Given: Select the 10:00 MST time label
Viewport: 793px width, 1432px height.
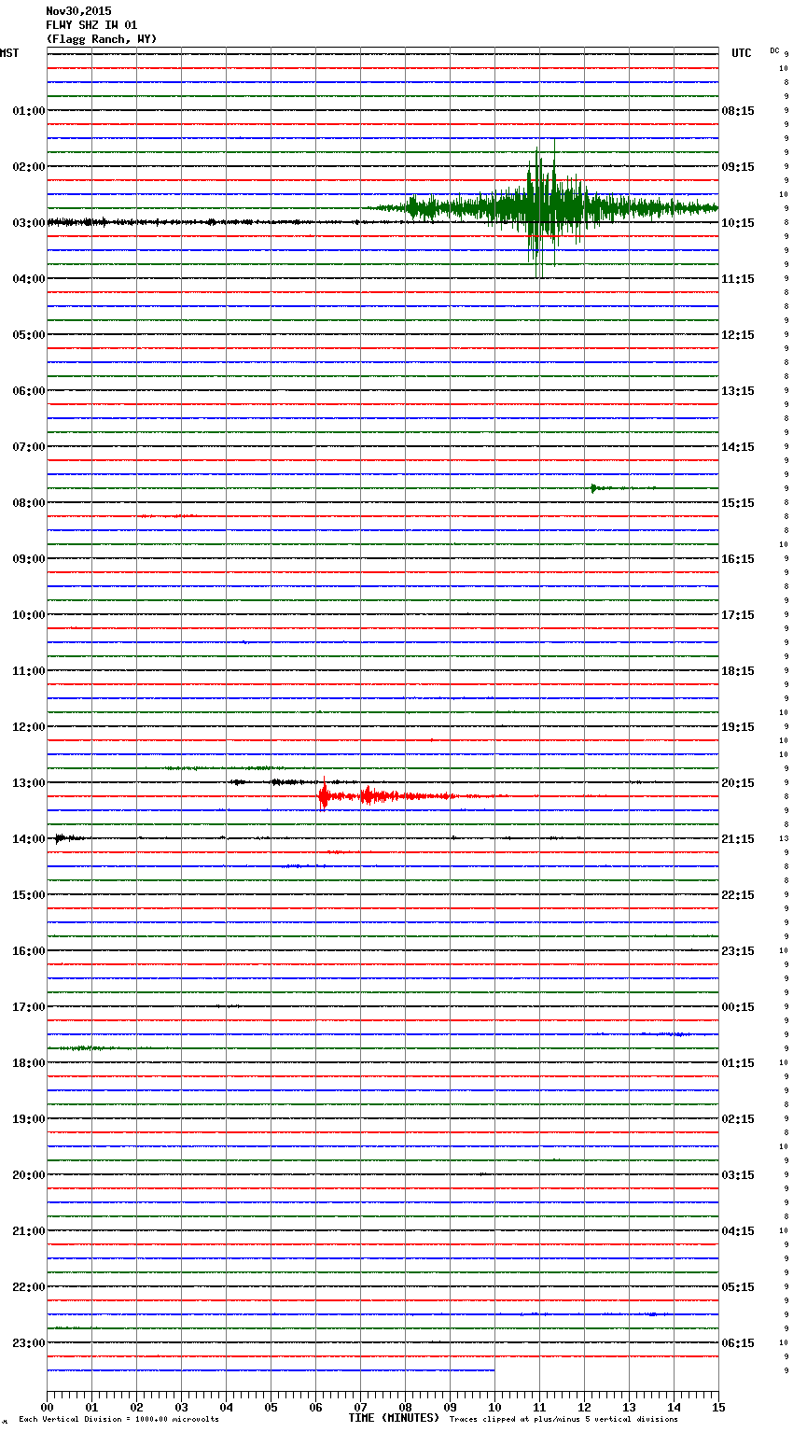Looking at the screenshot, I should [x=29, y=615].
